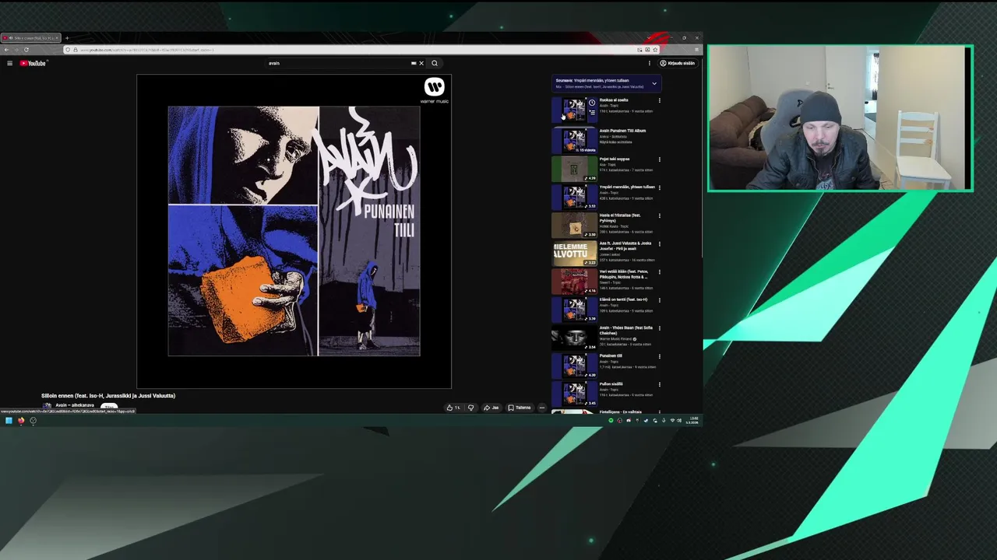The width and height of the screenshot is (997, 560).
Task: Click the channel subscribe button
Action: click(109, 406)
